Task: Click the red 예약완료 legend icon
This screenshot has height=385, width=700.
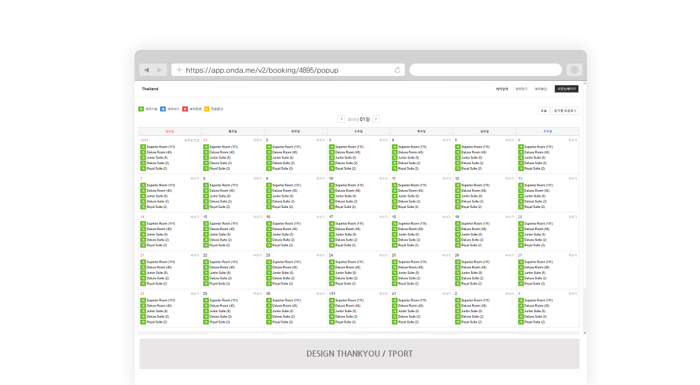Action: click(185, 109)
